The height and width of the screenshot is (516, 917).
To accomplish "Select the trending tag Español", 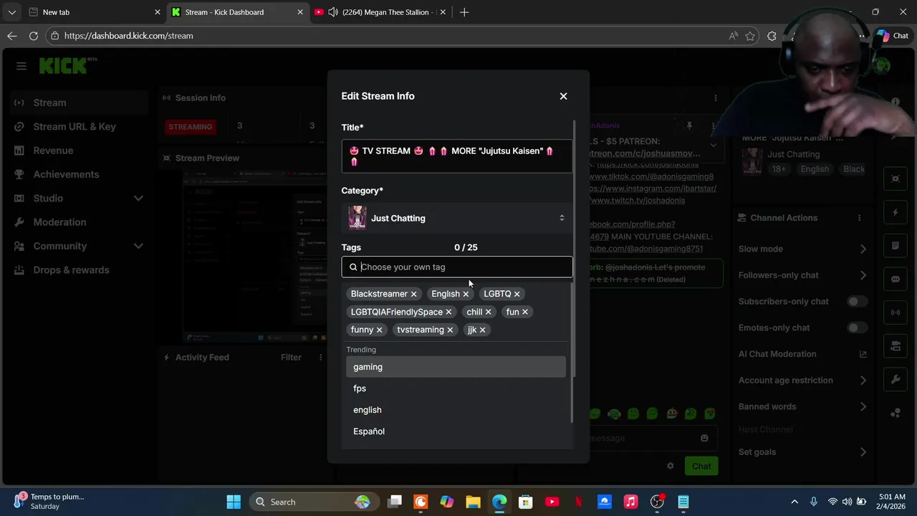I will click(x=456, y=431).
